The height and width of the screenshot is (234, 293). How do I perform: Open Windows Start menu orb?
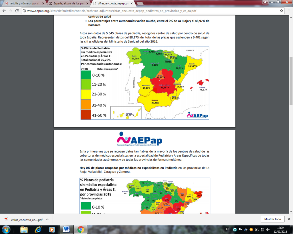pyautogui.click(x=6, y=229)
